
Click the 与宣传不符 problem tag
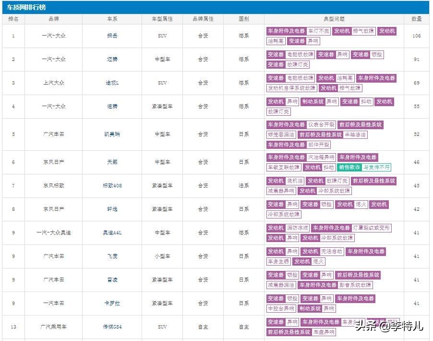[x=377, y=167]
